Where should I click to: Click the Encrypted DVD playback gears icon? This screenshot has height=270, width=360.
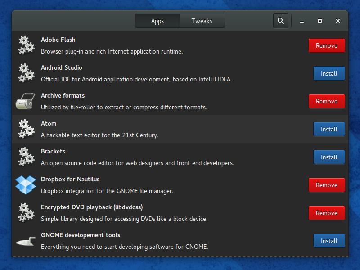pyautogui.click(x=26, y=212)
